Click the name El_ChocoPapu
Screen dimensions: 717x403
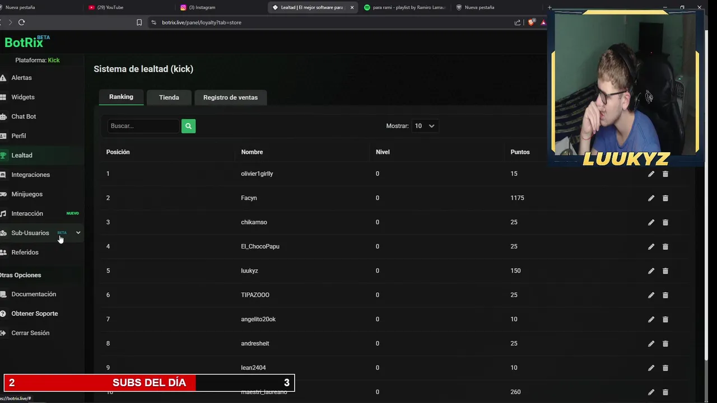260,246
